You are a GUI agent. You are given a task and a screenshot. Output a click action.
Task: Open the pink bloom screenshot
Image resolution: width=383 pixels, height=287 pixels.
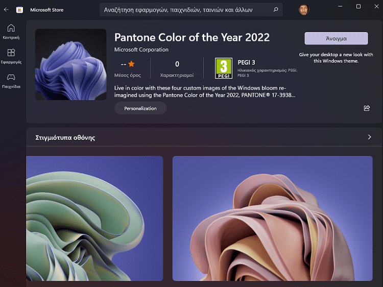tap(272, 218)
